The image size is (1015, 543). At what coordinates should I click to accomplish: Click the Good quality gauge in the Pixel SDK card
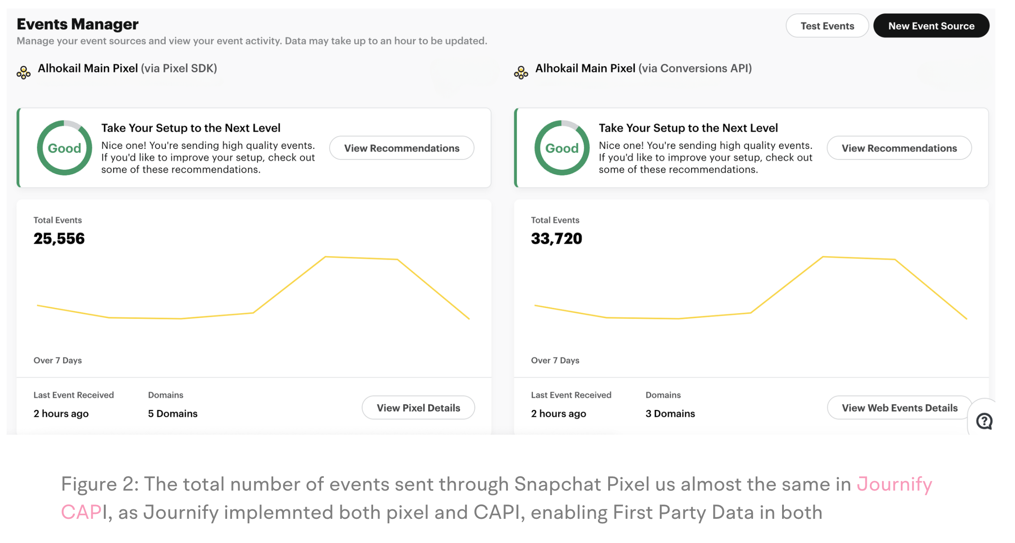[x=65, y=148]
